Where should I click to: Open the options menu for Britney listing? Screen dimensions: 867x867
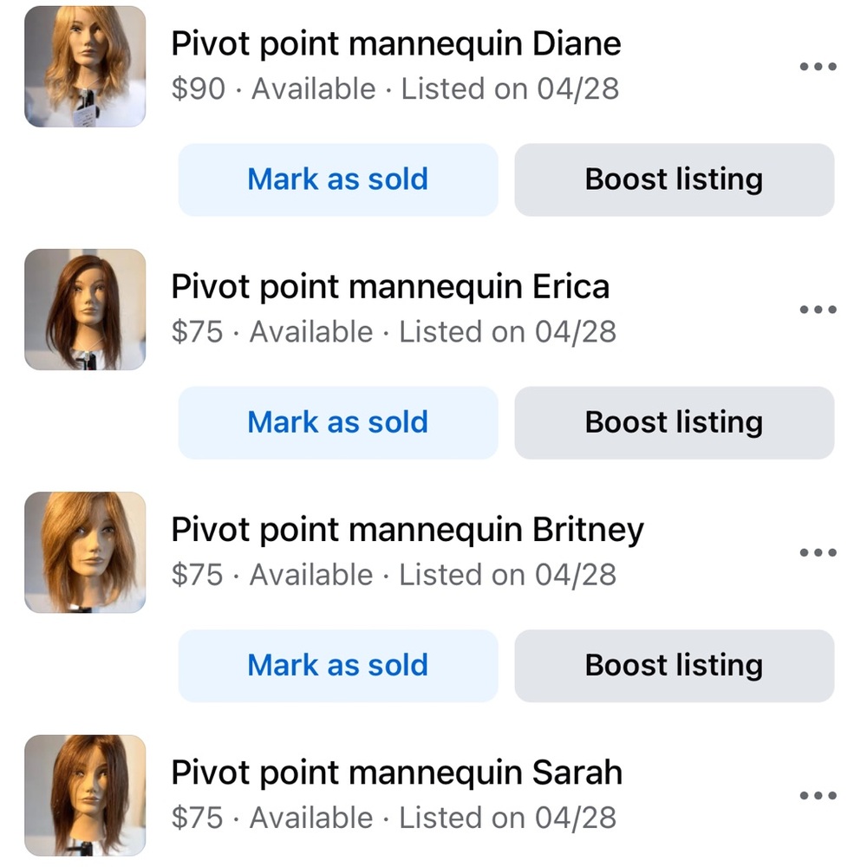818,551
